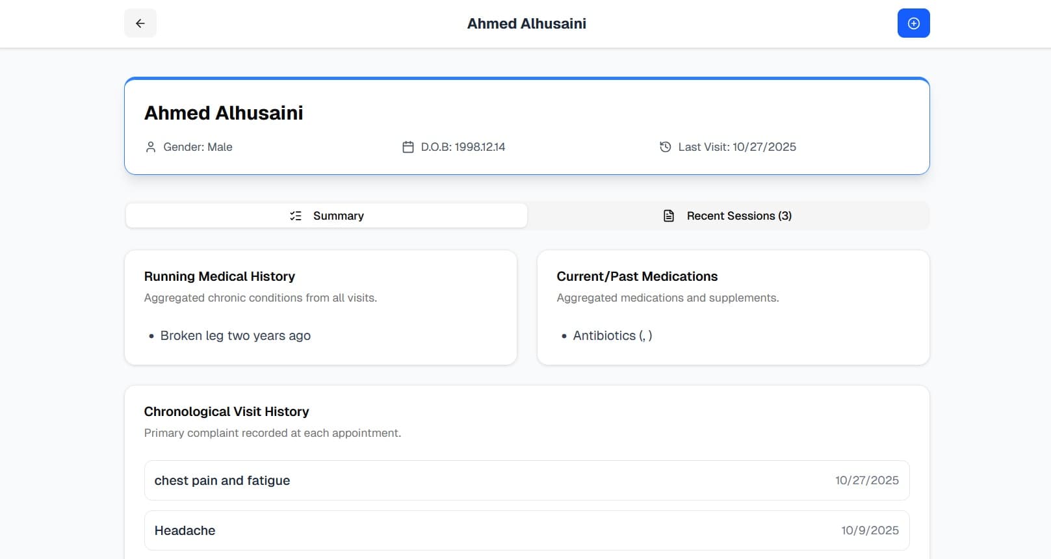Click the Chronological Visit History heading
This screenshot has height=559, width=1051.
226,411
